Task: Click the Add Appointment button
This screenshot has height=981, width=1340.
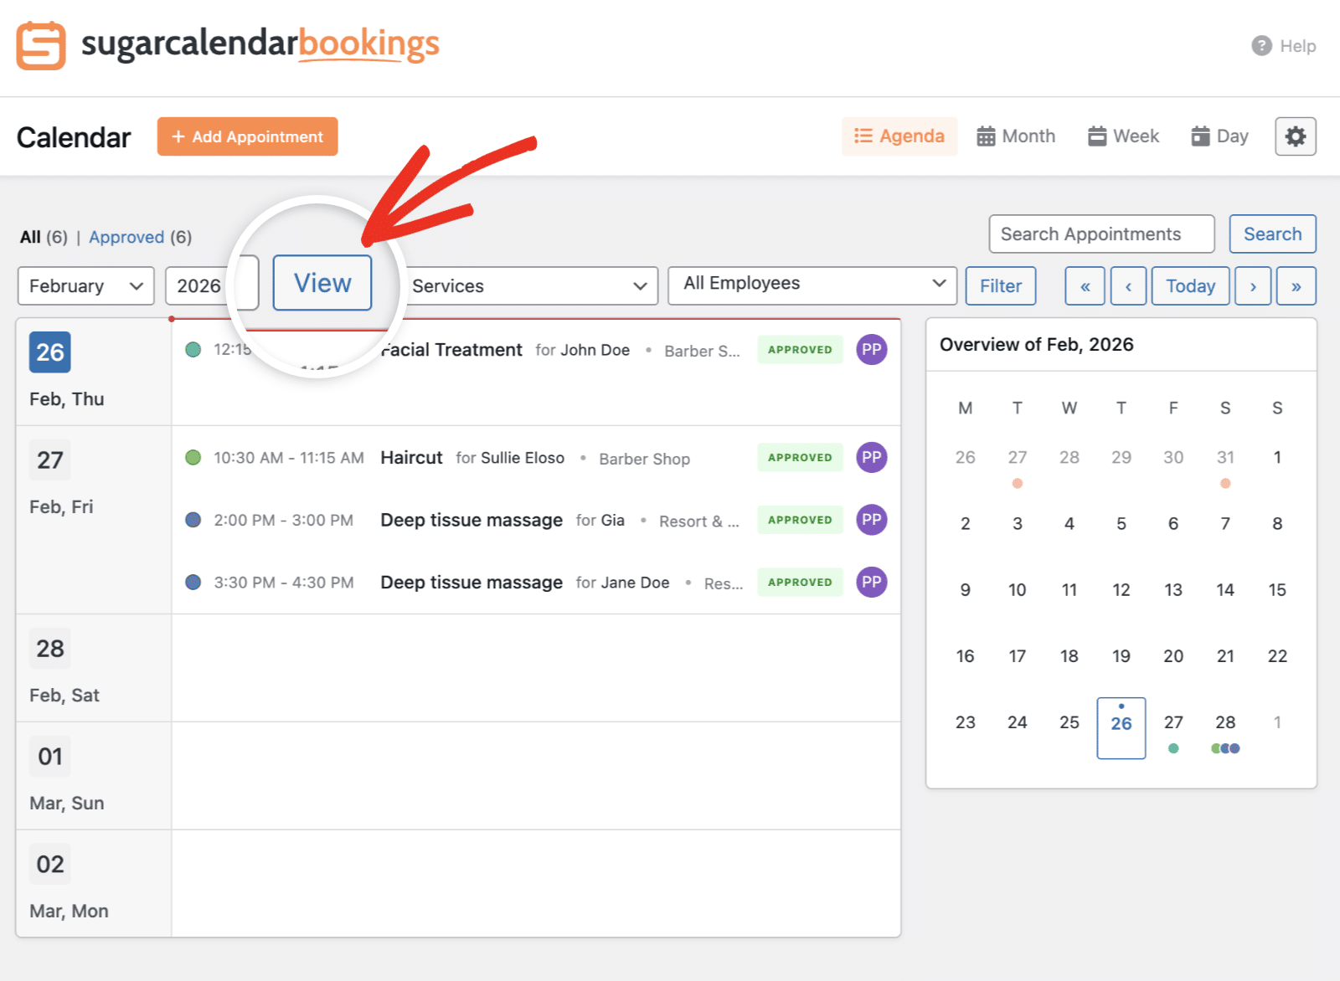Action: [247, 136]
